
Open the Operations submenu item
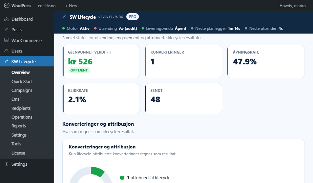[22, 117]
